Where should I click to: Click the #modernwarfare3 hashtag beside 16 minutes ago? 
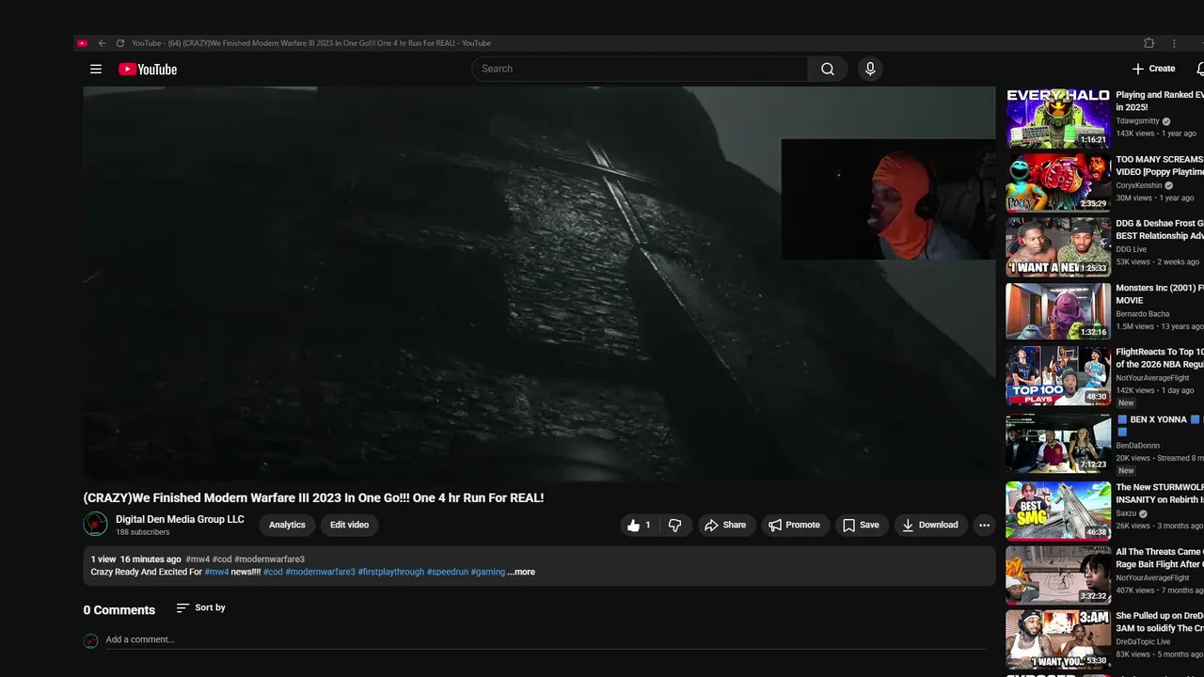[269, 559]
